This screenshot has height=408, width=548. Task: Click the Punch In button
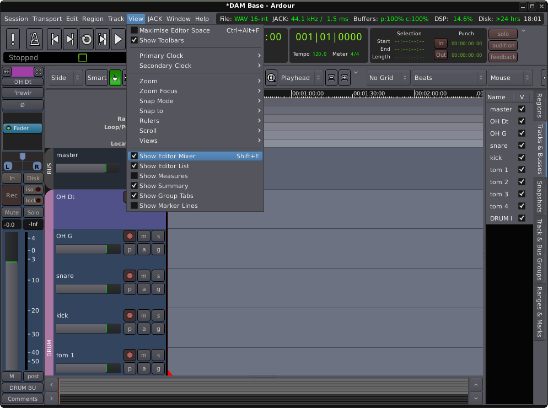(x=440, y=43)
